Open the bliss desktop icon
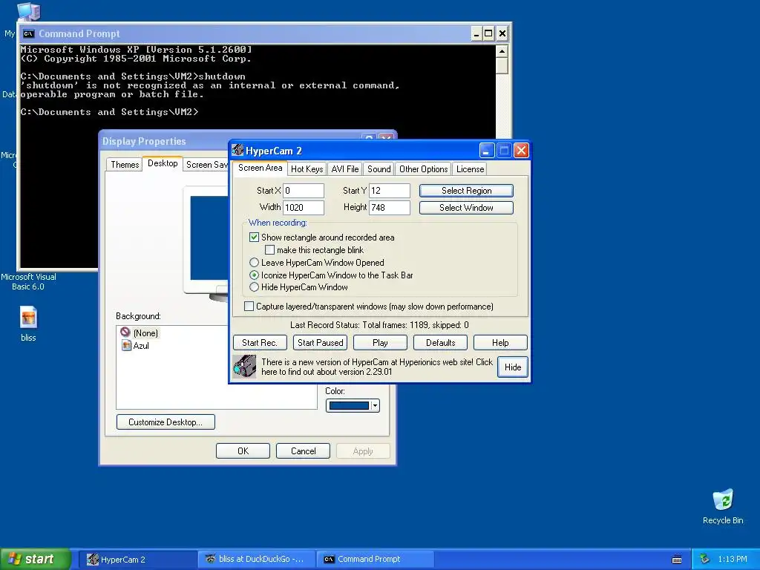 click(28, 324)
